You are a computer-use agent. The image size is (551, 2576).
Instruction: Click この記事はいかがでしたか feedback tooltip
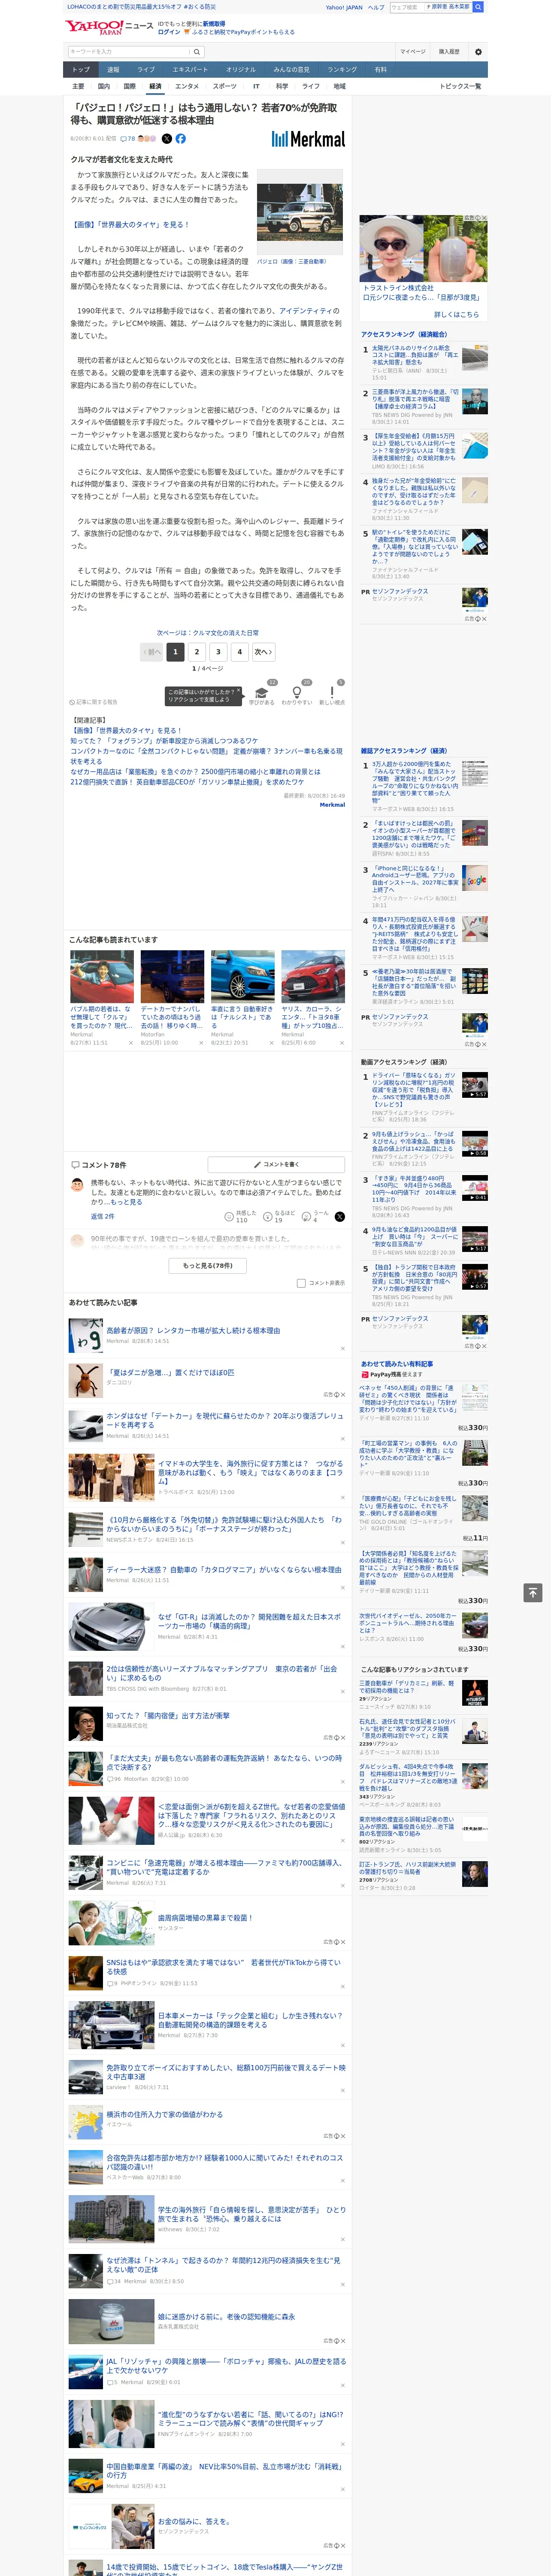pyautogui.click(x=203, y=695)
